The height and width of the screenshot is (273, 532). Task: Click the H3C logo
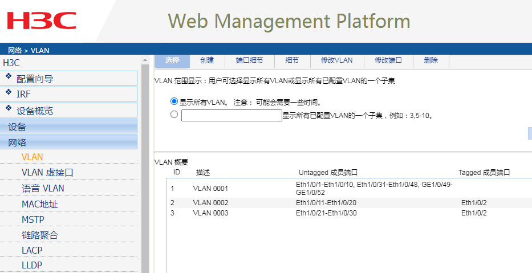click(41, 21)
